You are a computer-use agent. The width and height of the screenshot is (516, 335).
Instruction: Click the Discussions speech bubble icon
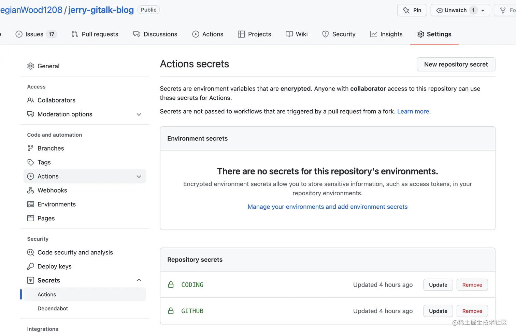pyautogui.click(x=137, y=34)
